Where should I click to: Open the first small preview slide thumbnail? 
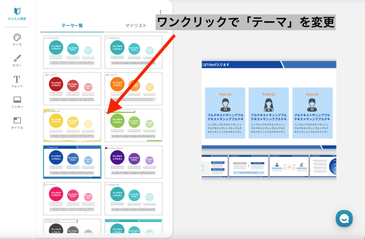coord(215,166)
